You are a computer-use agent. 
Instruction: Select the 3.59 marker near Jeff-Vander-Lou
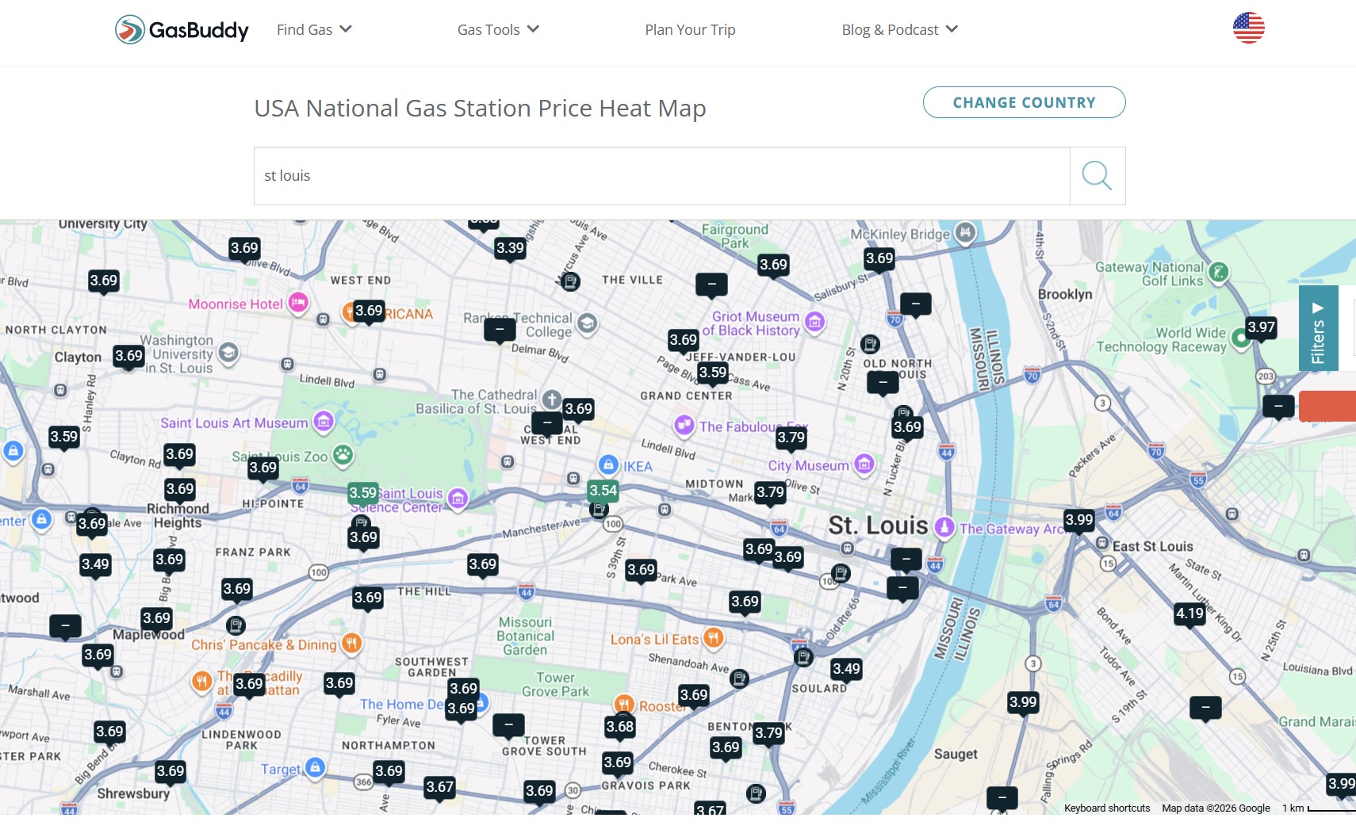713,373
